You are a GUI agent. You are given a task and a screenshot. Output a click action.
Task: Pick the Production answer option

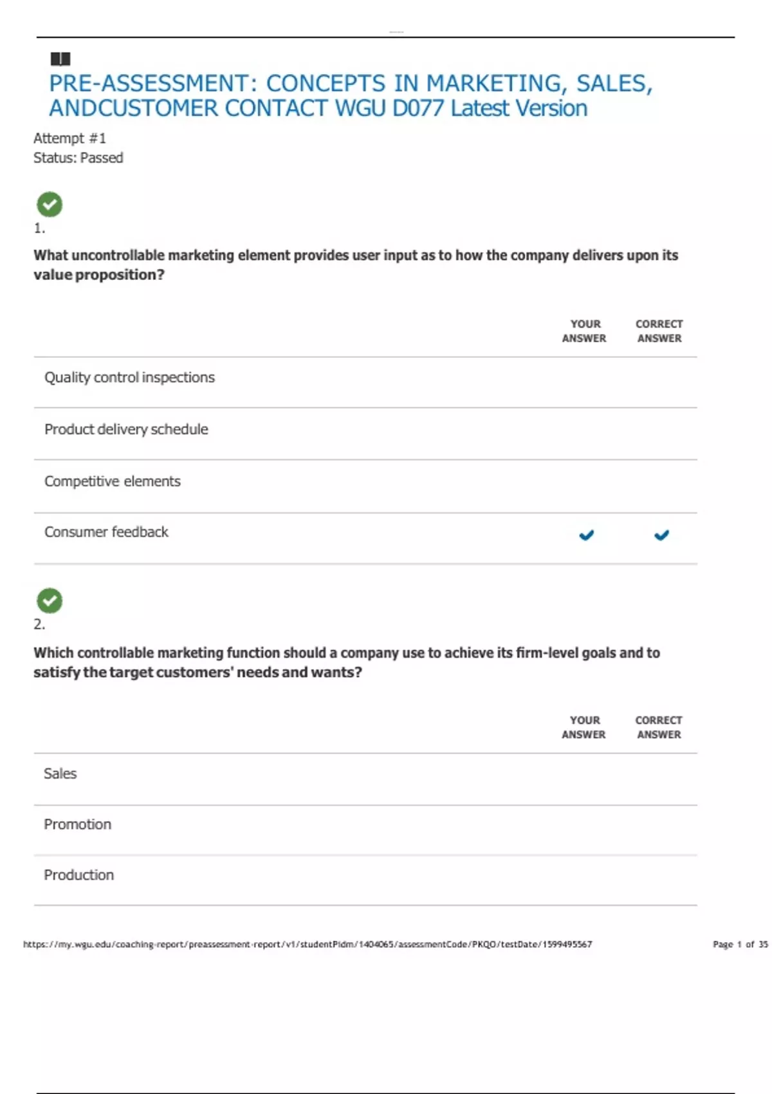79,875
